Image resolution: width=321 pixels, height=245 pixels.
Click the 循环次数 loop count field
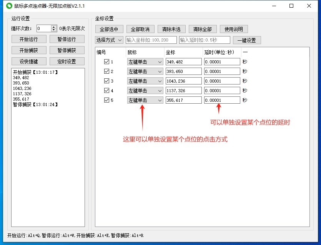(x=44, y=28)
